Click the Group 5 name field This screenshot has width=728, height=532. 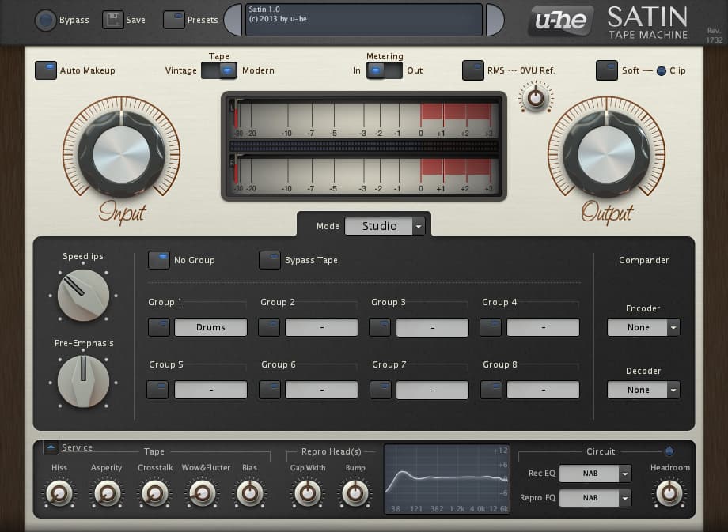pyautogui.click(x=210, y=390)
